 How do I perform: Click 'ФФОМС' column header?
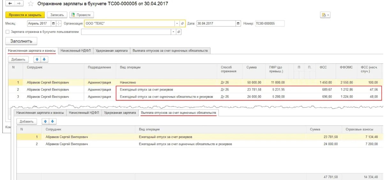347,71
